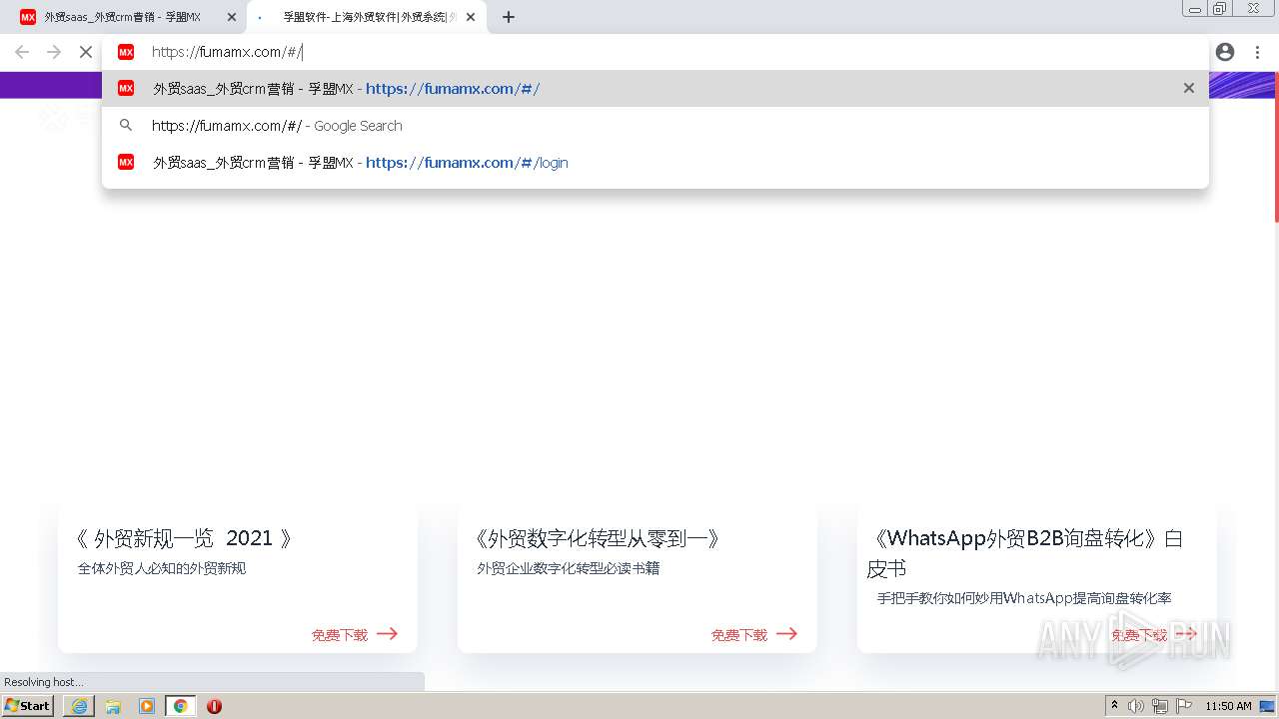Launch Internet Explorer from taskbar

point(79,706)
